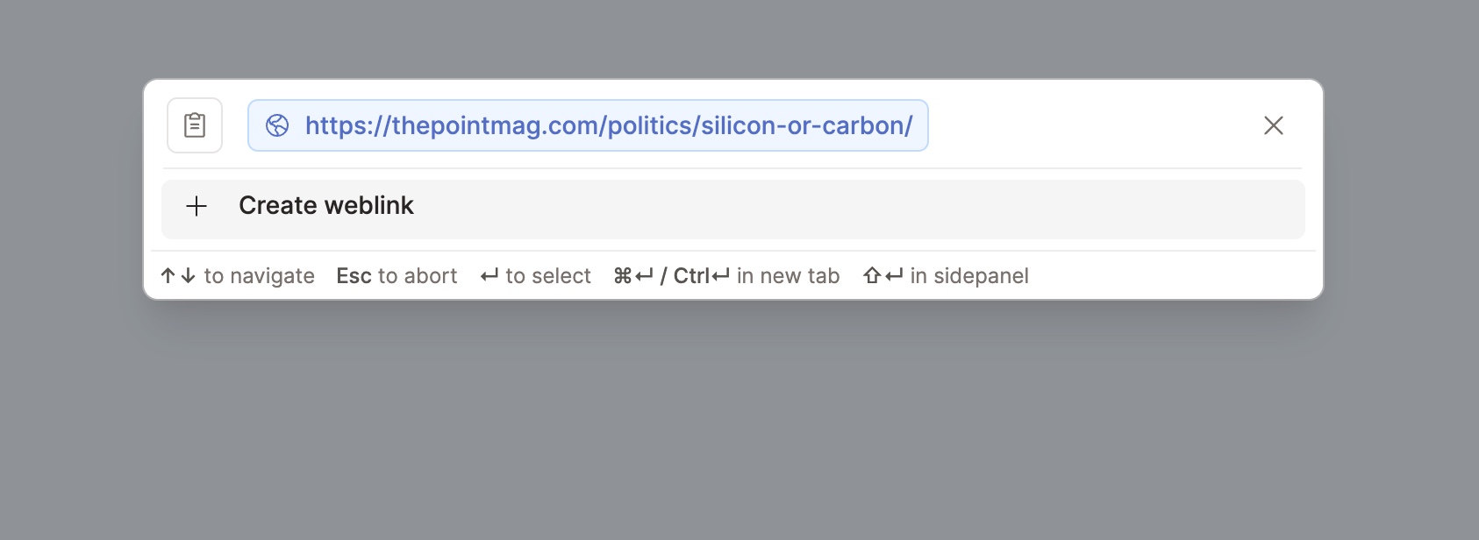Click the 'Ctrl' shortcut hint label
Screen dimensions: 1479x540
pos(691,276)
